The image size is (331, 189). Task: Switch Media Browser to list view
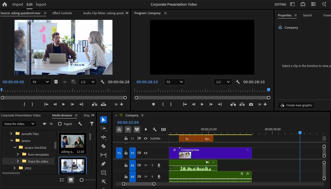(62, 180)
